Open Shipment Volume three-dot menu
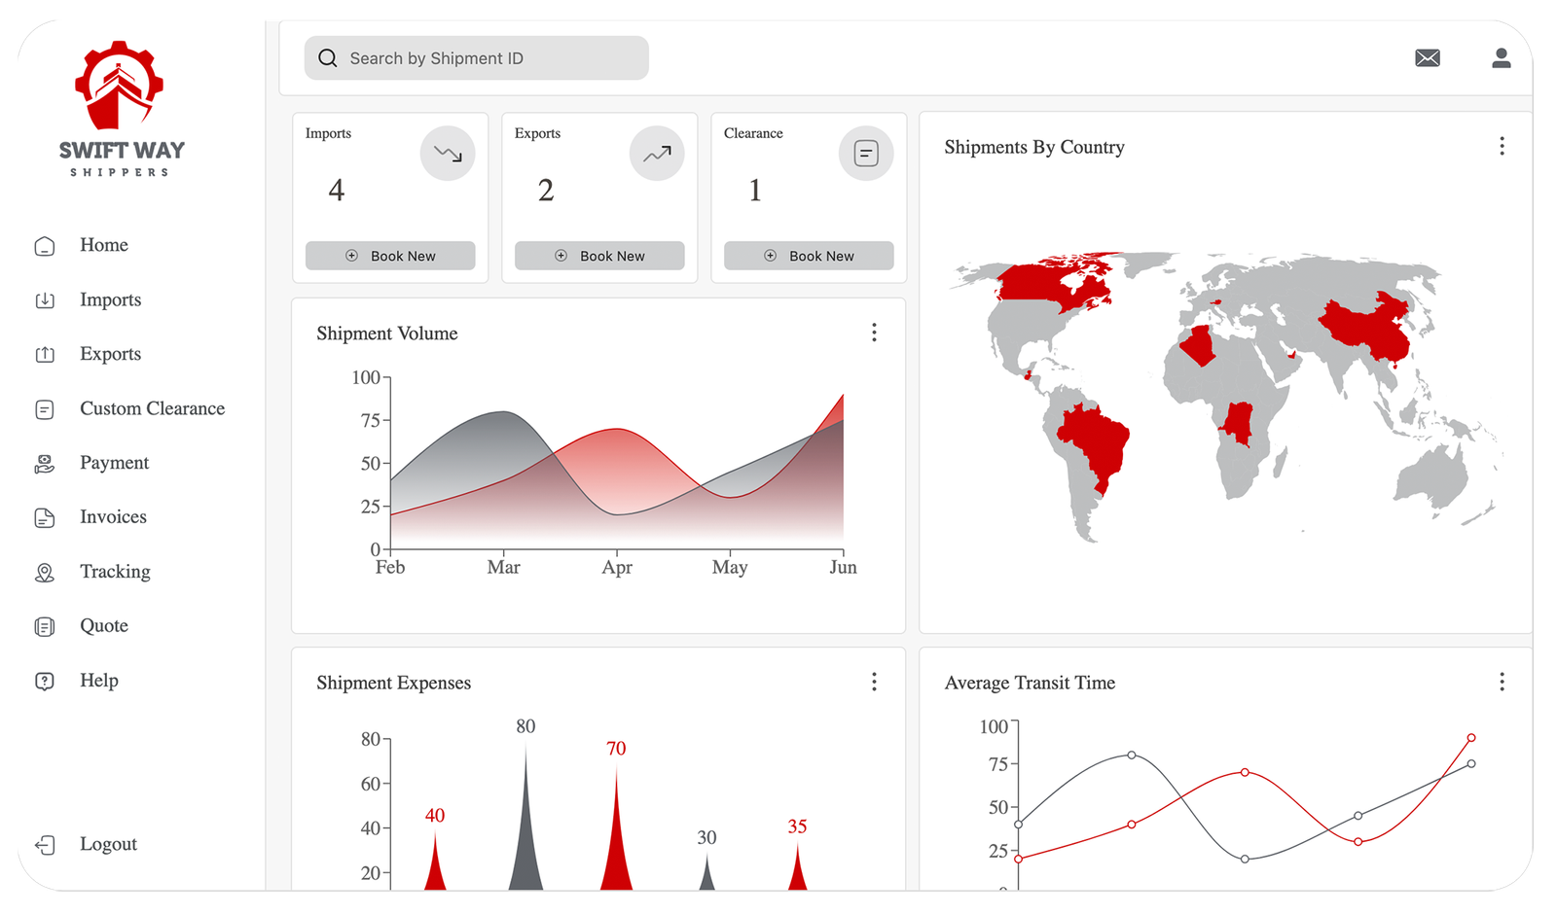The height and width of the screenshot is (914, 1557). point(874,333)
